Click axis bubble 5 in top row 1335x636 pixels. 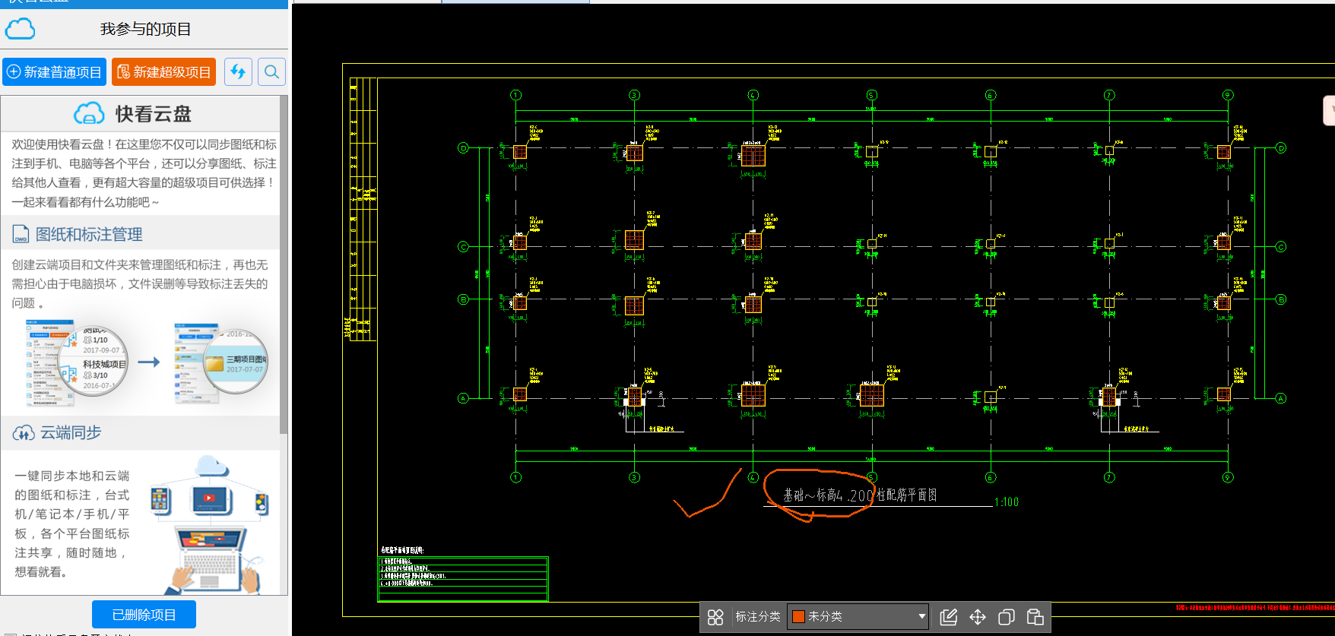click(x=871, y=95)
